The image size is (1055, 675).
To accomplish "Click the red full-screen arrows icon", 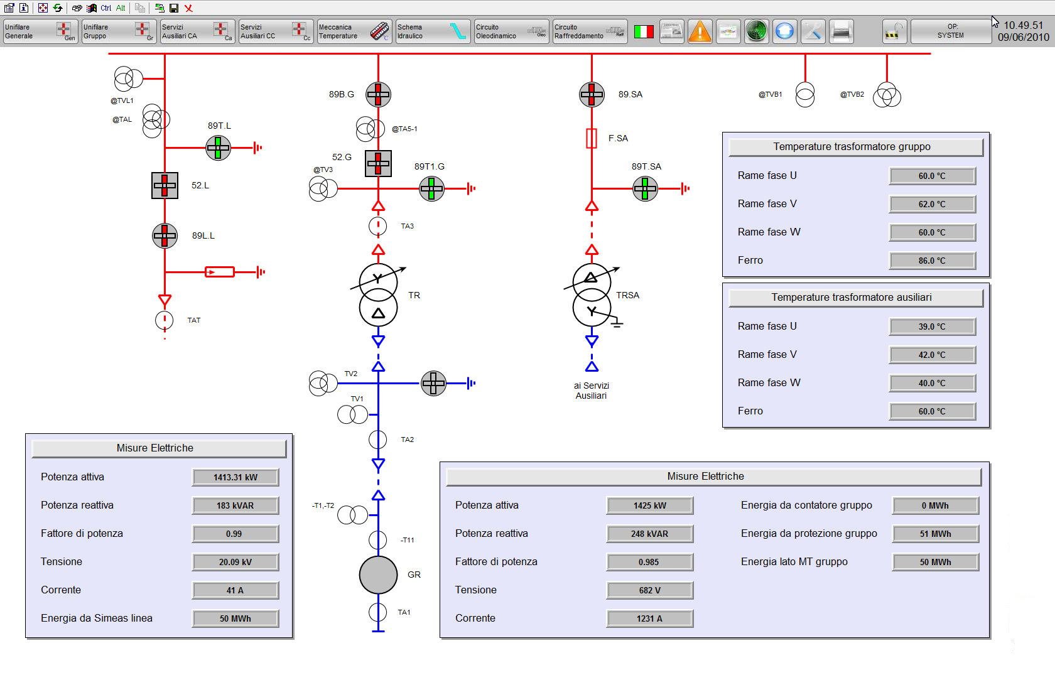I will click(43, 8).
